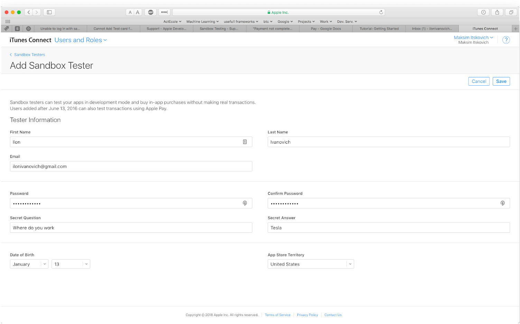Open the birth day dropdown showing 13
520x324 pixels.
tap(71, 264)
